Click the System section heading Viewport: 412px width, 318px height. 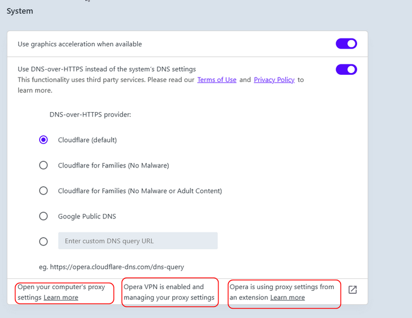pyautogui.click(x=20, y=11)
